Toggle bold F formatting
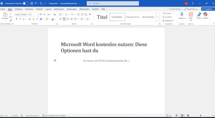This screenshot has width=215, height=118. point(16,19)
